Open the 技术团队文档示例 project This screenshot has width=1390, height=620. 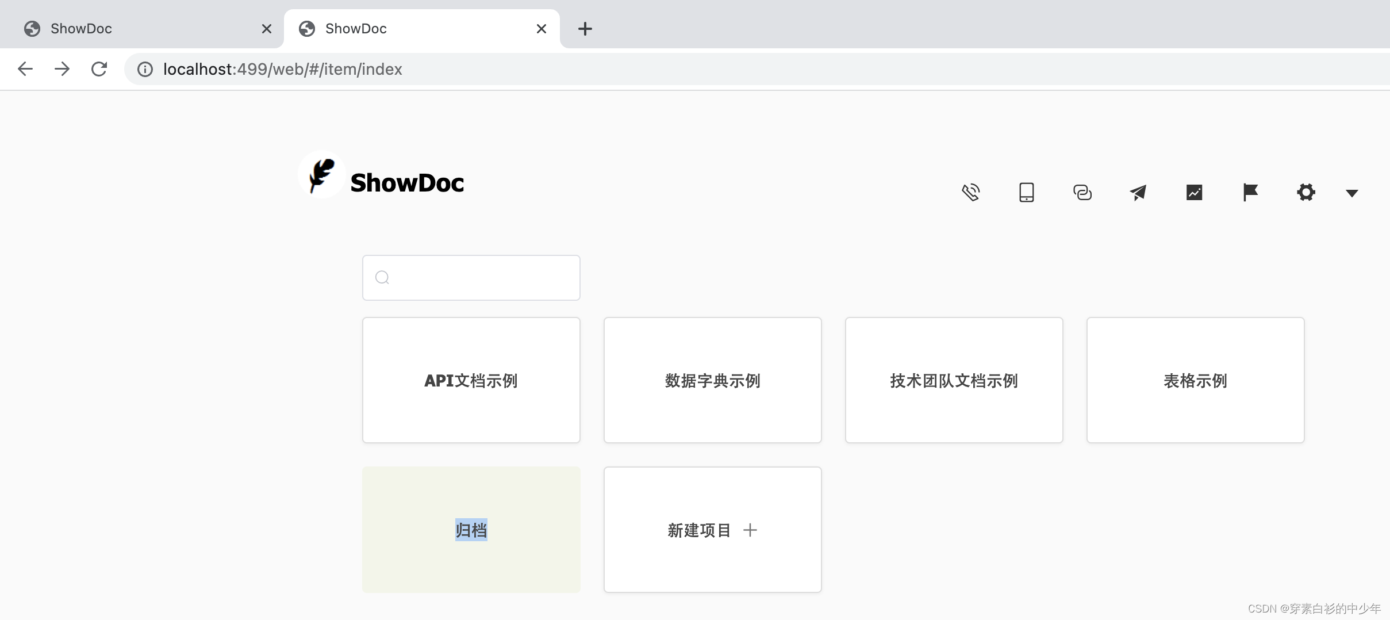[x=953, y=380]
